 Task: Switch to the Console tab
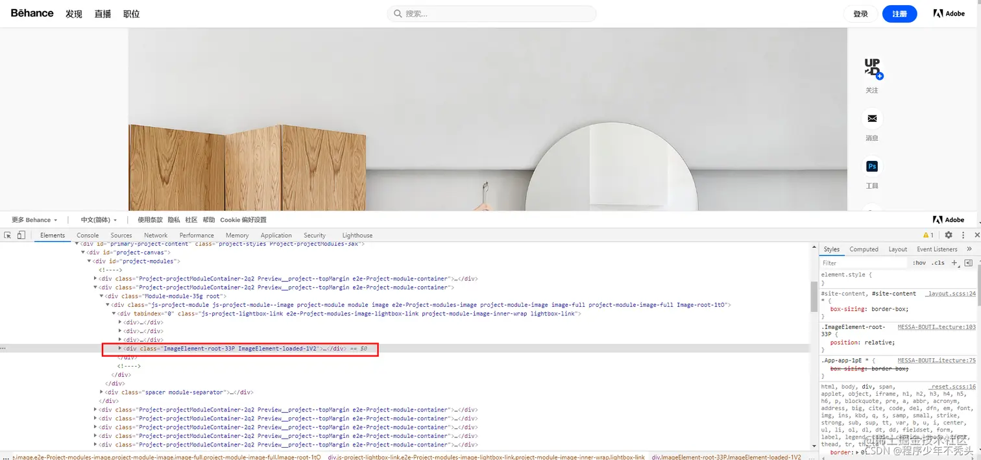point(88,236)
